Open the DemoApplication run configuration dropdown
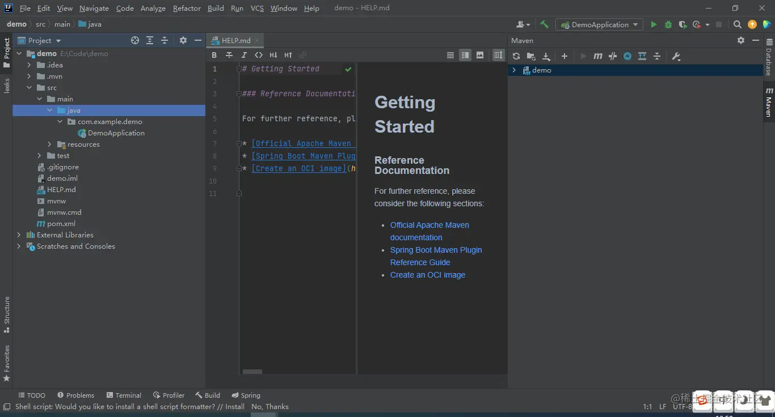The width and height of the screenshot is (775, 417). [599, 24]
